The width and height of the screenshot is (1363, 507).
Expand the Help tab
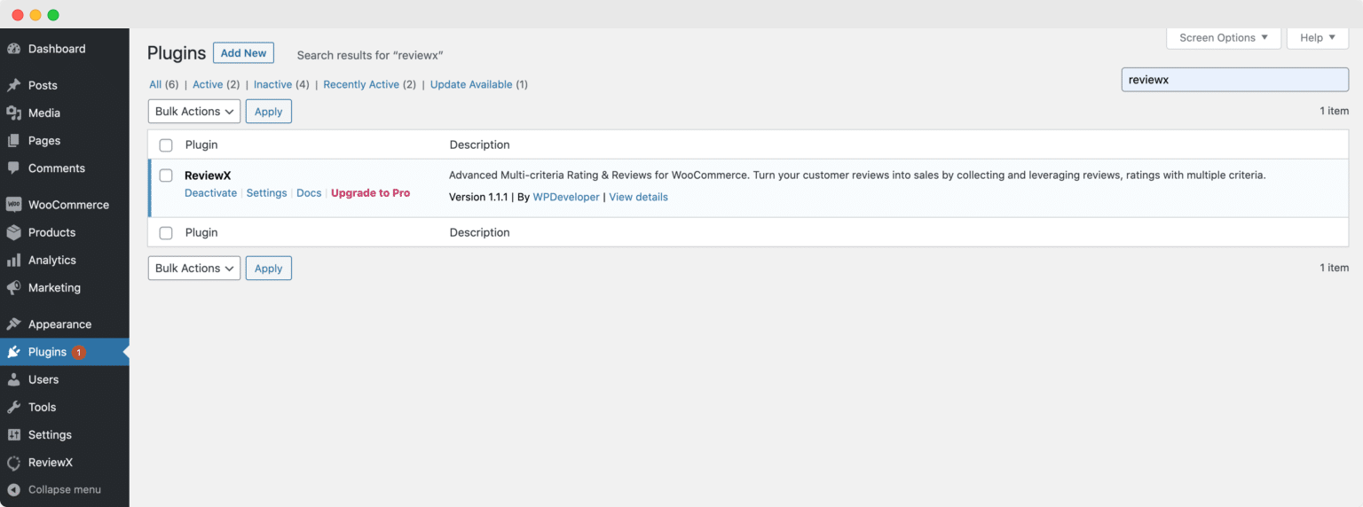[x=1318, y=37]
